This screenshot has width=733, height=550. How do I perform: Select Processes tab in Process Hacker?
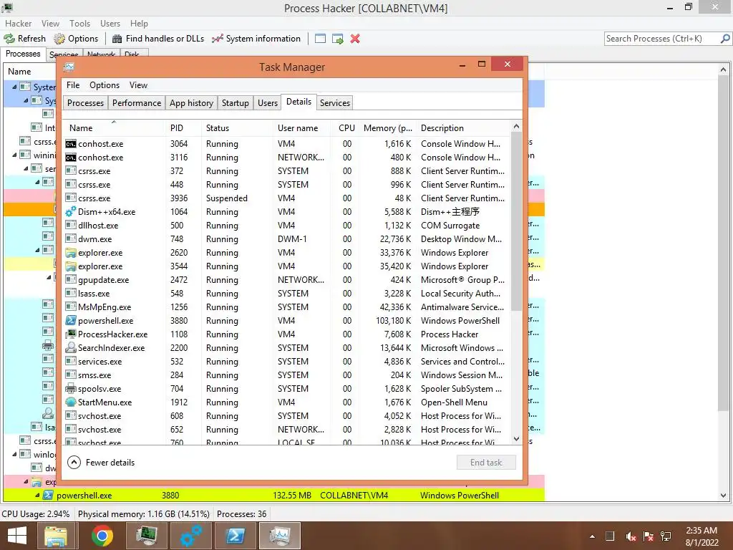tap(23, 54)
